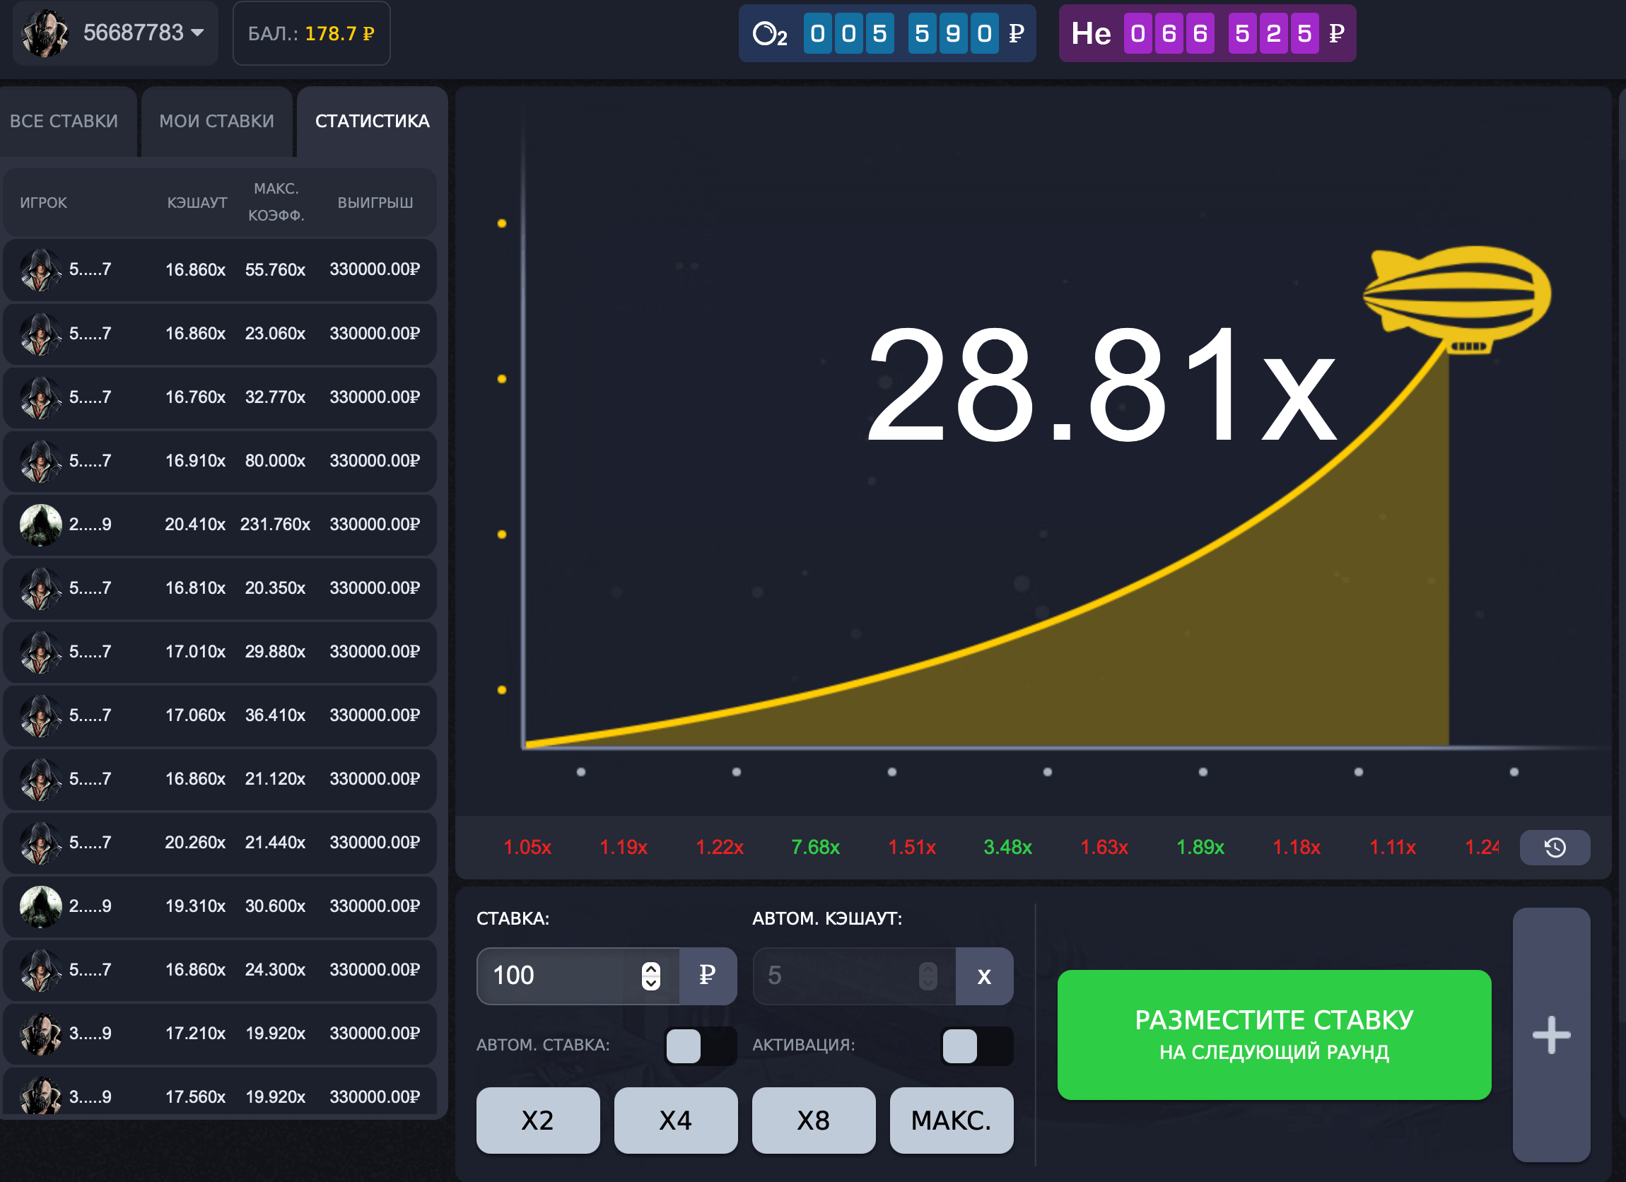Enable the Автом. ставка toggle

pos(700,1046)
